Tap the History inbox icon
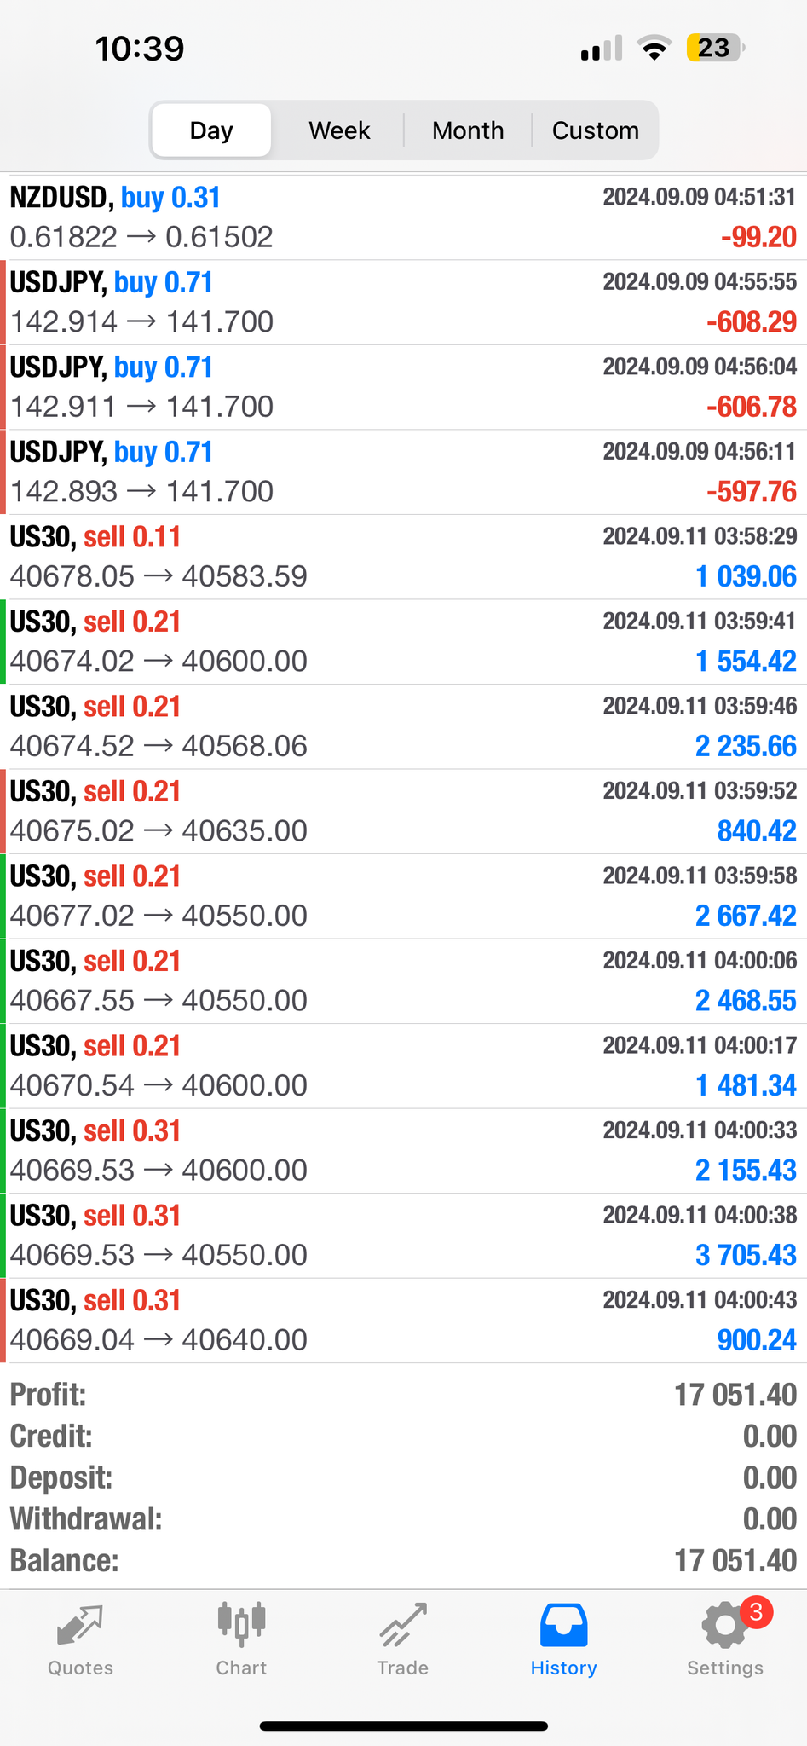The height and width of the screenshot is (1746, 807). [x=563, y=1625]
